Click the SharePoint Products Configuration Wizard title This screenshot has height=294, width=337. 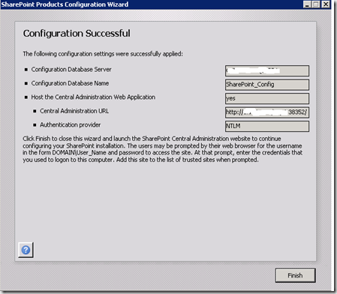pos(65,4)
